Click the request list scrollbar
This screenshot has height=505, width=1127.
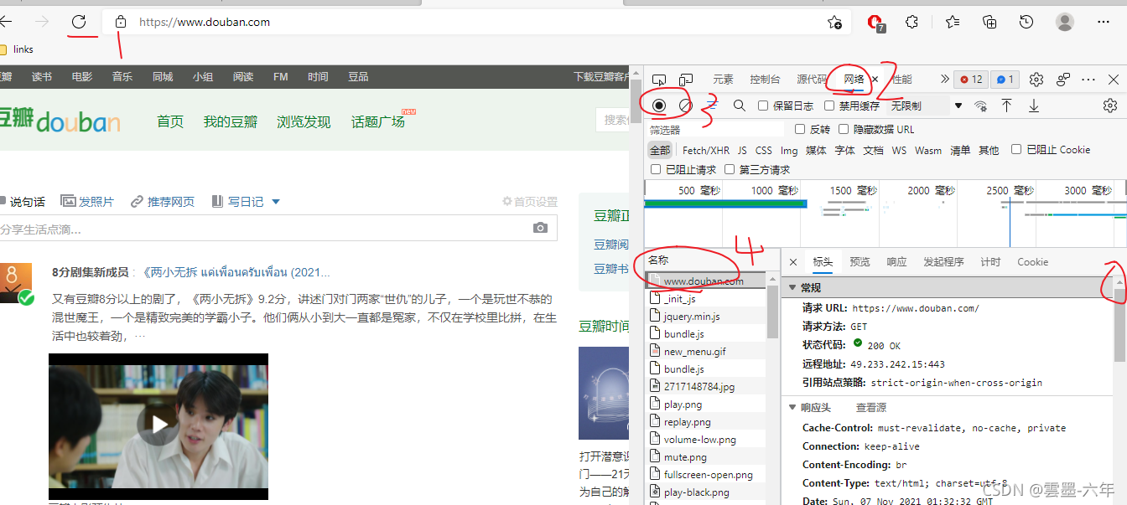(x=772, y=310)
